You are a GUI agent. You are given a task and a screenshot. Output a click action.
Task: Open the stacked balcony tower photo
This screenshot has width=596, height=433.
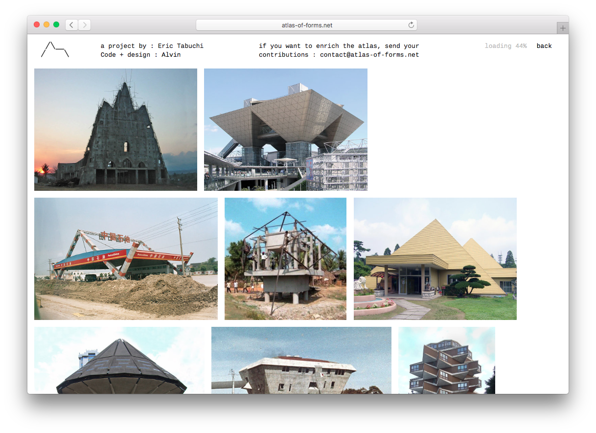[x=446, y=360]
